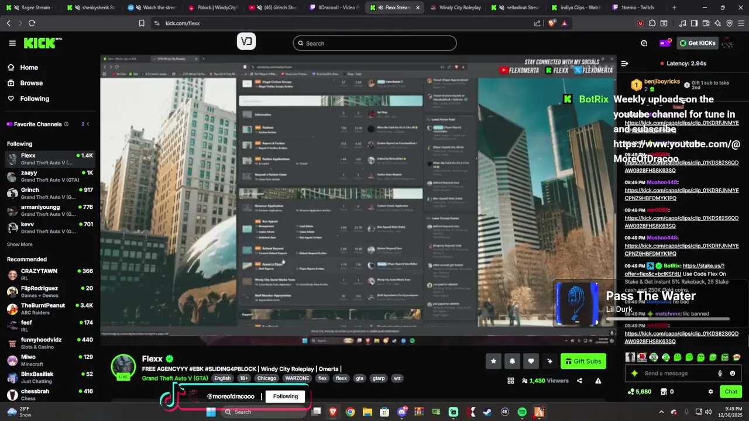Image resolution: width=749 pixels, height=421 pixels.
Task: Open the clip refresh icon in Kick header
Action: pyautogui.click(x=644, y=43)
